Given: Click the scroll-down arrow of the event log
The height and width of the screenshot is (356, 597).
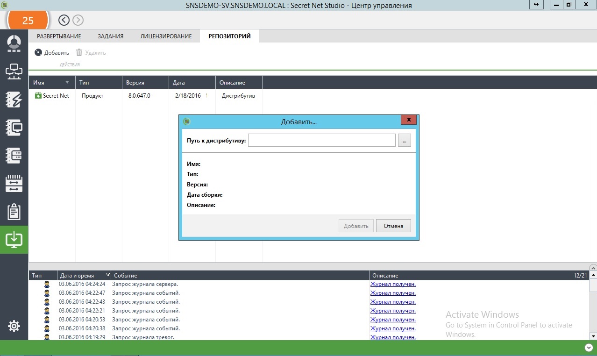Looking at the screenshot, I should (x=593, y=335).
